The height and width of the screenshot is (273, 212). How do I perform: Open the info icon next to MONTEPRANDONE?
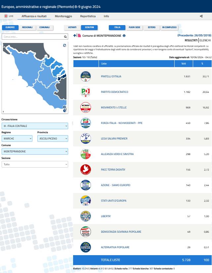click(124, 36)
